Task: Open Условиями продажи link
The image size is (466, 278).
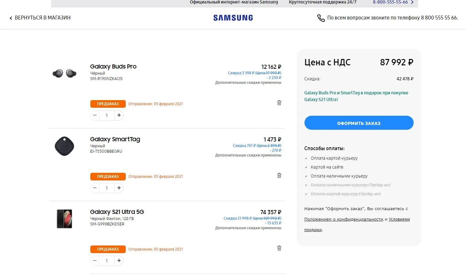Action: pyautogui.click(x=357, y=224)
